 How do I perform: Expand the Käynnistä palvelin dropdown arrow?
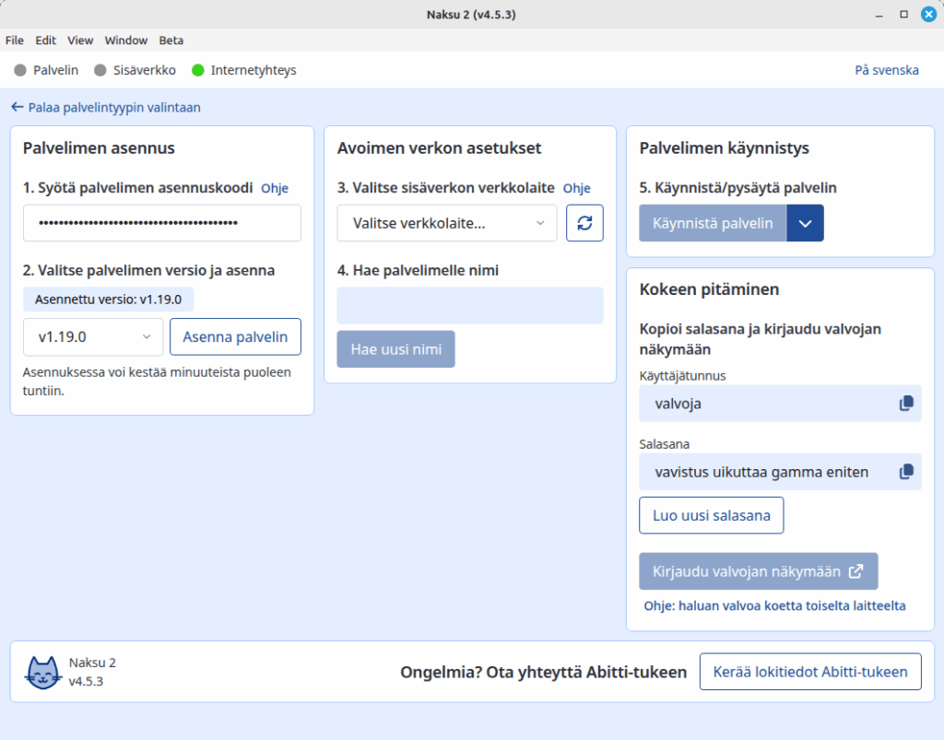(x=805, y=222)
